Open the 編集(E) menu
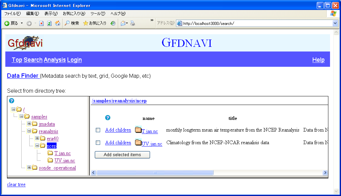Viewport: 341px width, 196px height. (x=32, y=14)
